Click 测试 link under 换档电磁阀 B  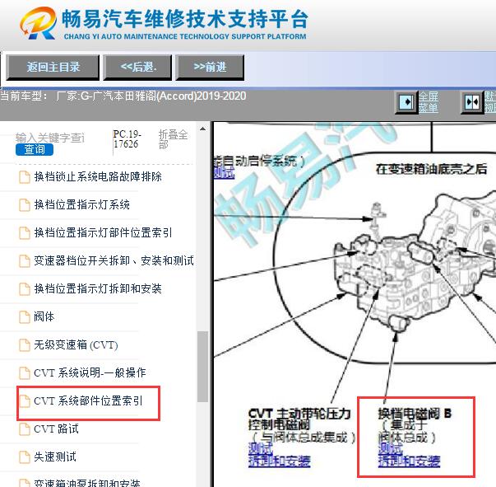tap(391, 448)
